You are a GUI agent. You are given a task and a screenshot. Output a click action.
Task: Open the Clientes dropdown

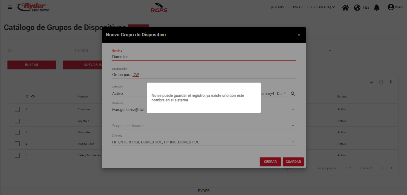coord(293,142)
